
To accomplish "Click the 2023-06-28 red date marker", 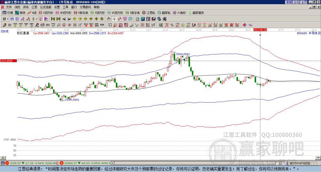I will [x=260, y=30].
